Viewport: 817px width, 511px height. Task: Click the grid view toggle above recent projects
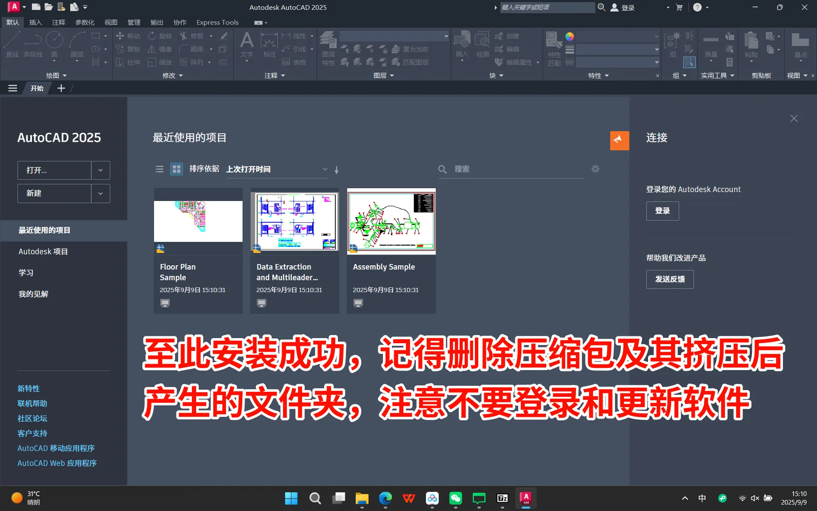[x=176, y=169]
